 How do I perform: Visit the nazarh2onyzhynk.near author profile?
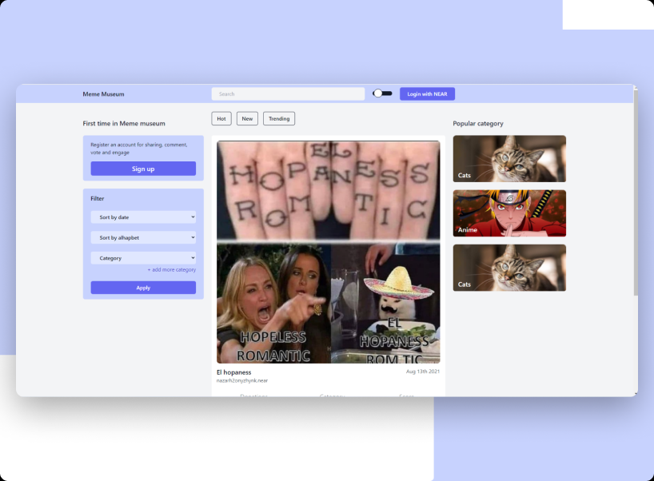[x=242, y=380]
